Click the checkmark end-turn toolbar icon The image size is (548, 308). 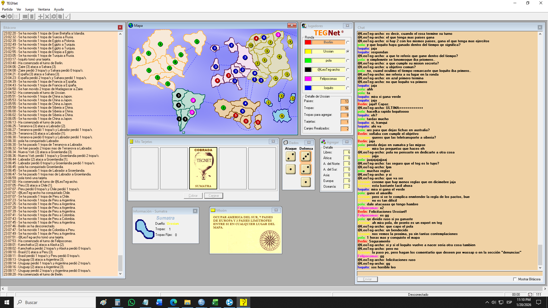click(x=67, y=17)
